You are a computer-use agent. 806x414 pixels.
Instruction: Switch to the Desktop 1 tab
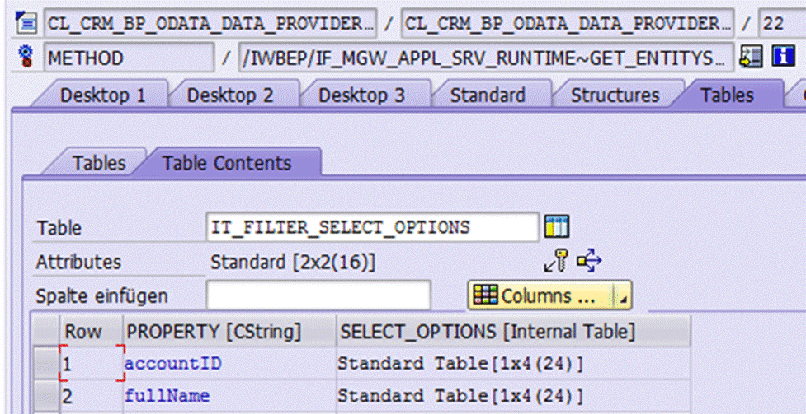(x=102, y=95)
